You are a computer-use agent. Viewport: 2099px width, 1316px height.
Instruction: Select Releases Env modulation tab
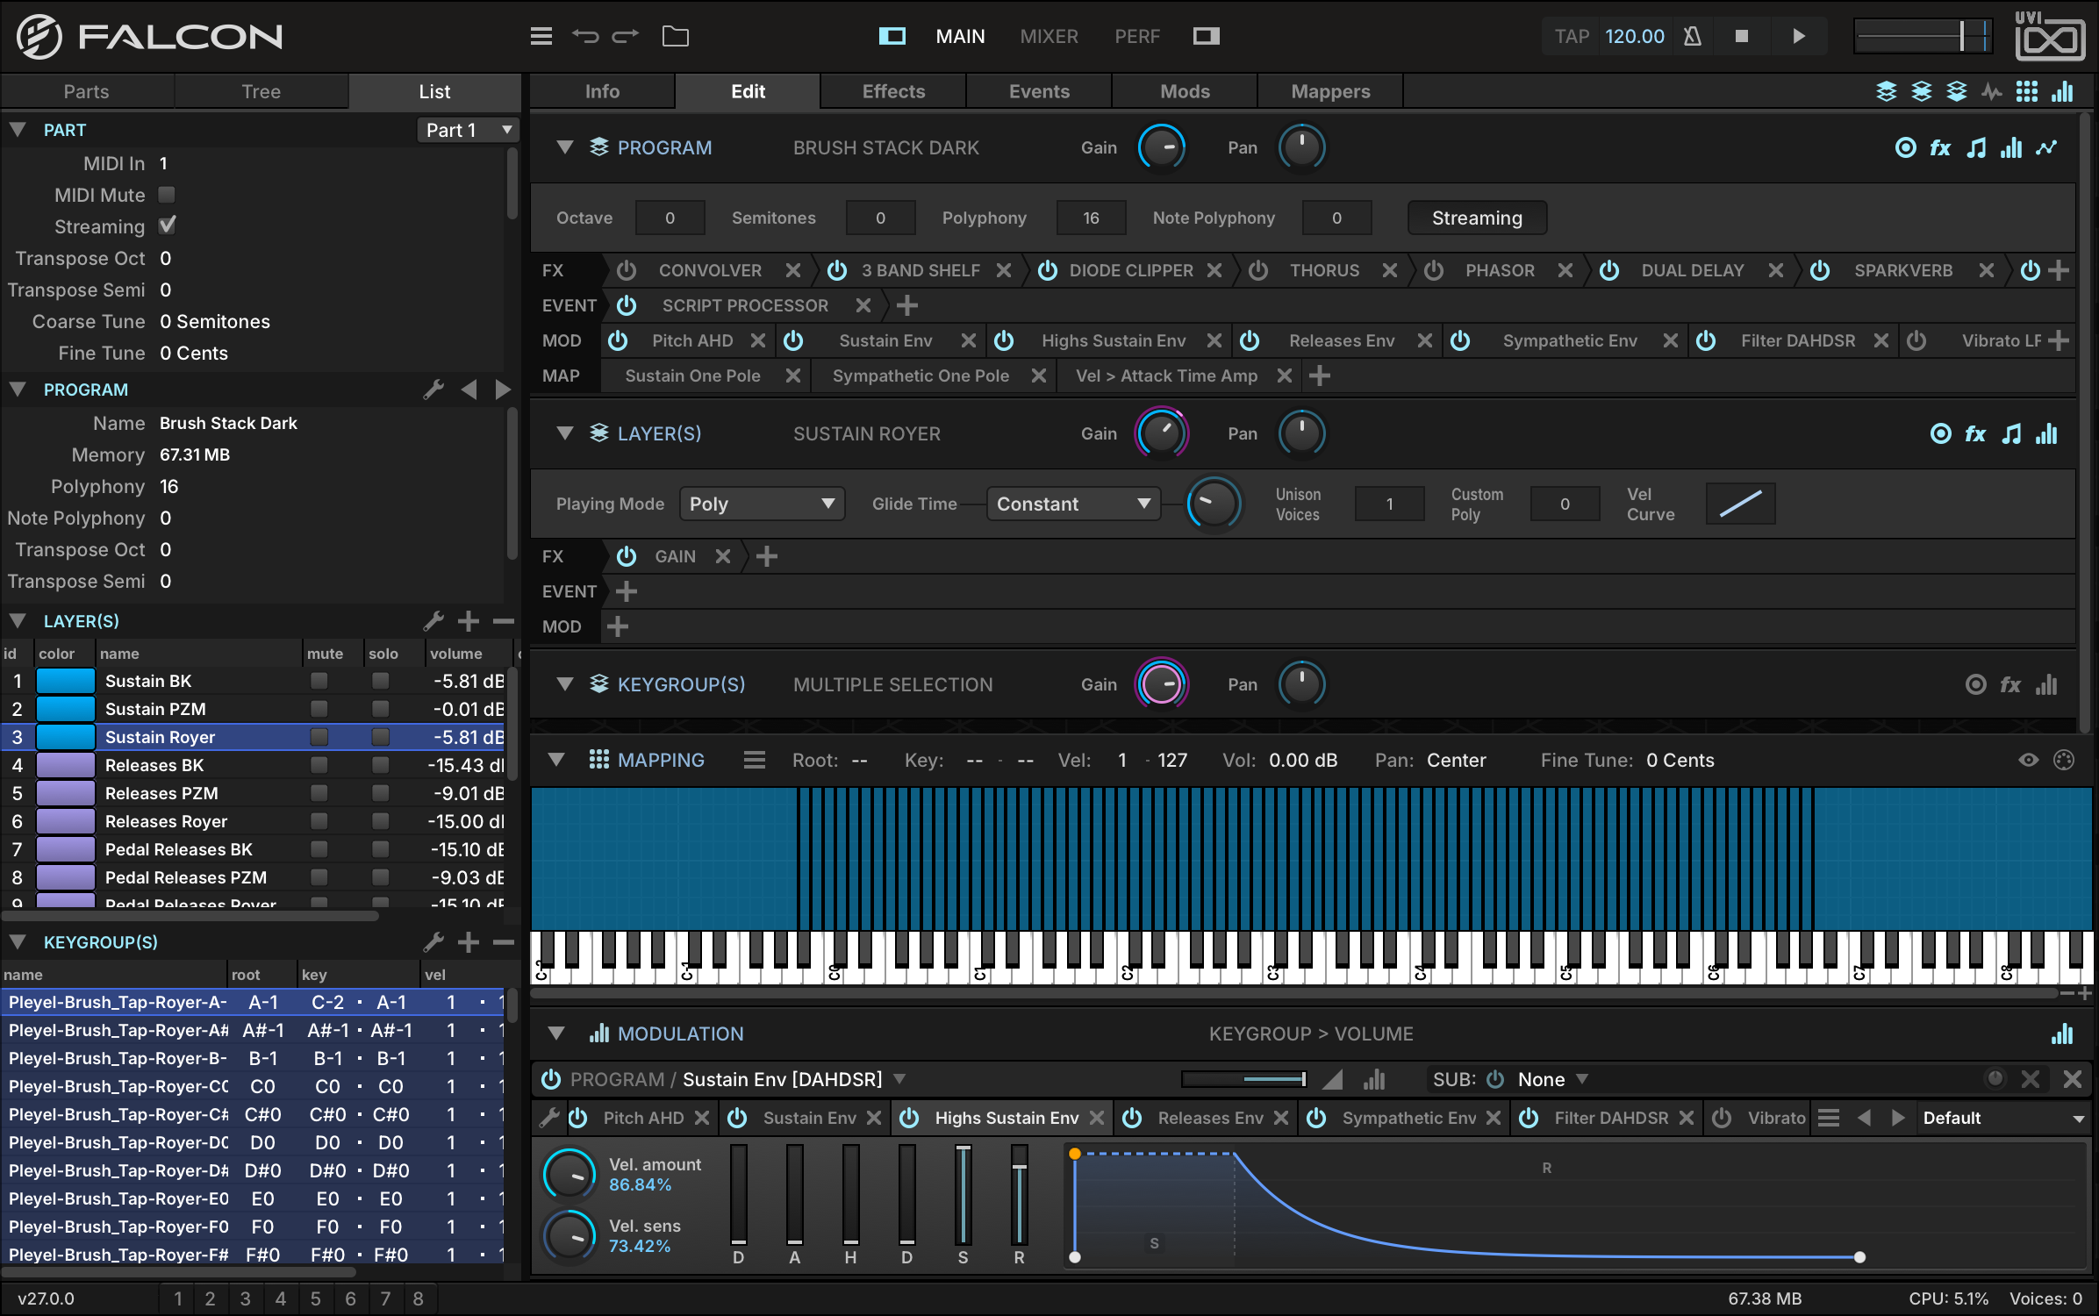1210,1118
